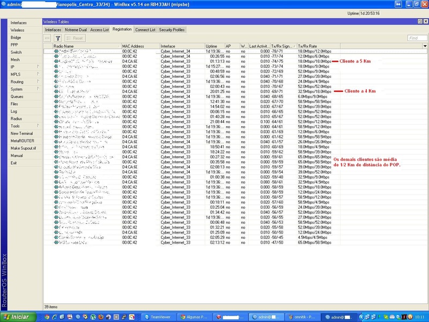Close the Wireless Tables sub-window
429x322 pixels.
click(426, 21)
